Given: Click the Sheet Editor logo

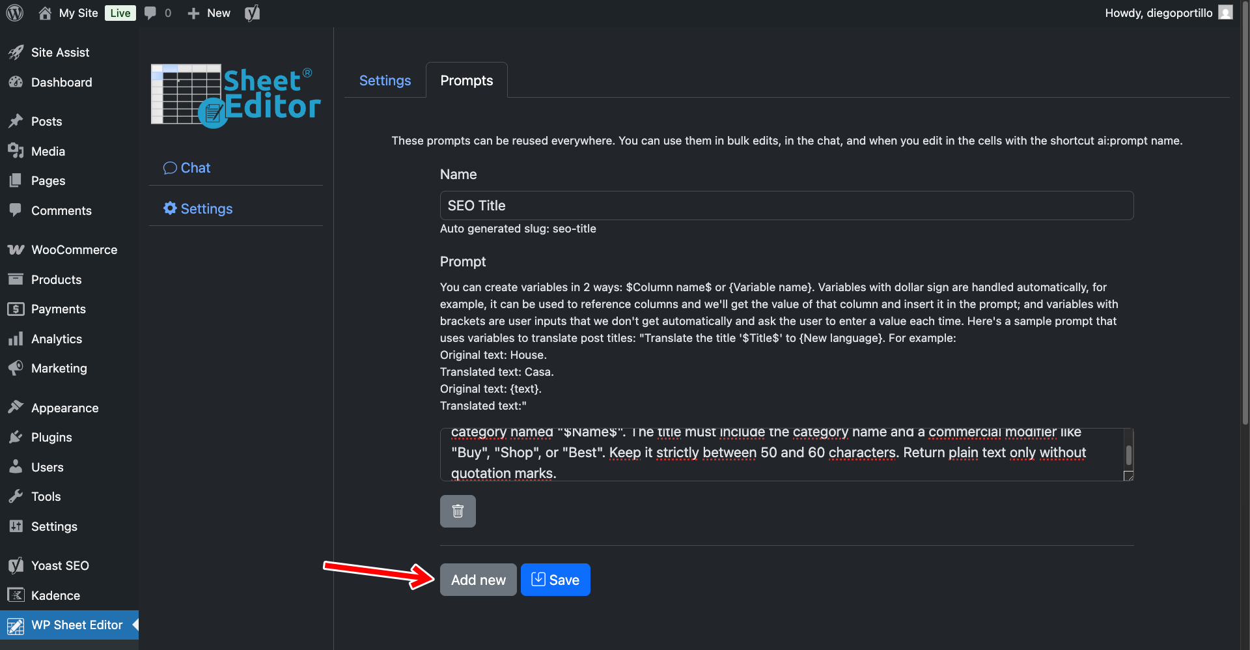Looking at the screenshot, I should point(236,95).
